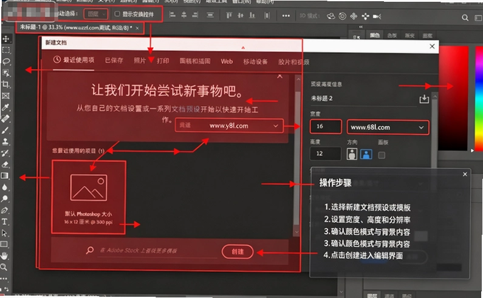
Task: Click preset list scrollbar up arrow
Action: pos(298,79)
